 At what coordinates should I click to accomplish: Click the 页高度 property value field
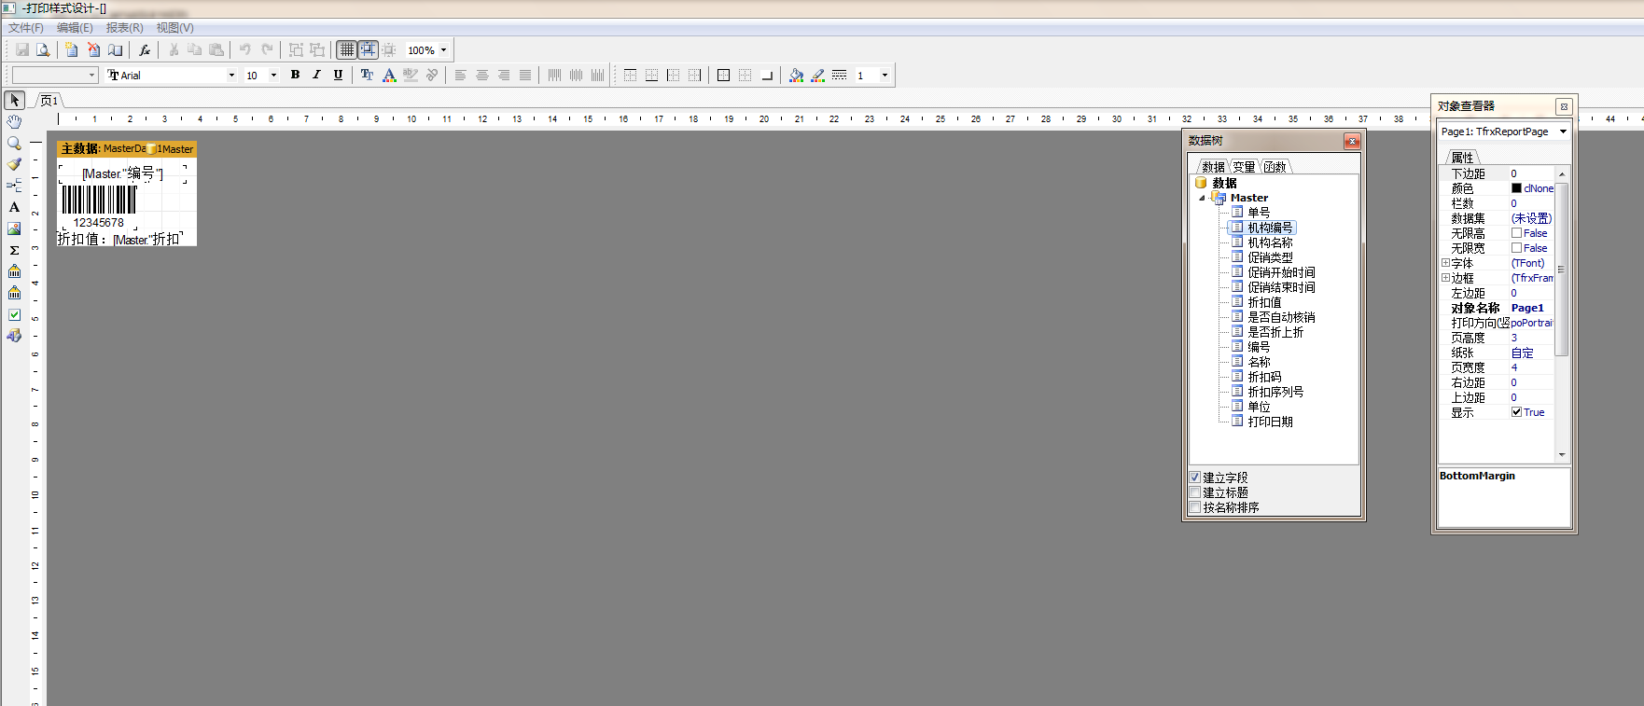pyautogui.click(x=1530, y=338)
